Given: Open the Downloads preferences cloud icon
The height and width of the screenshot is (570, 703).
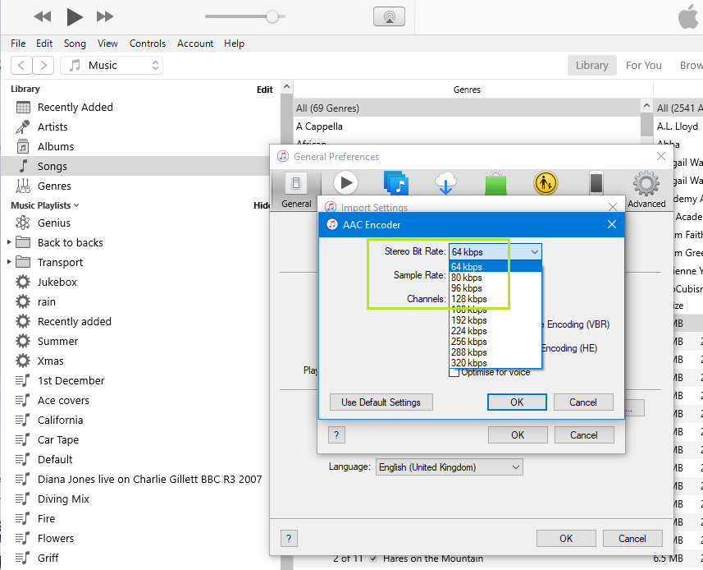Looking at the screenshot, I should (x=445, y=182).
